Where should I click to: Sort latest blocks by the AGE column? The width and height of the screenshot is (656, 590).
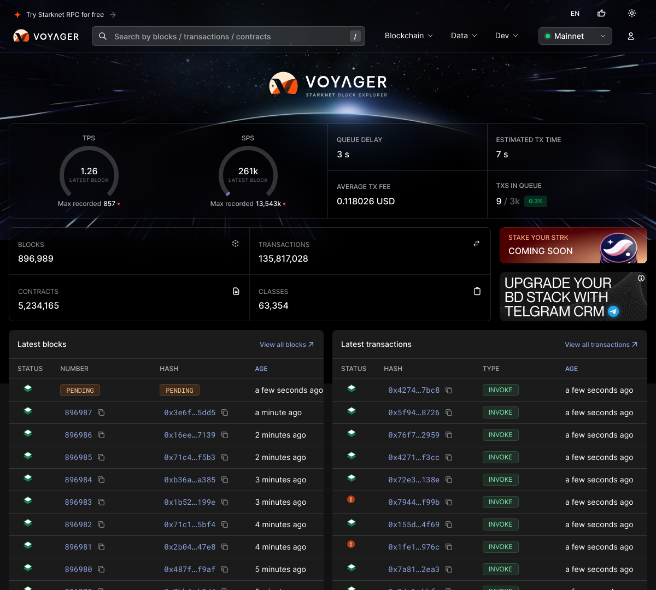261,369
